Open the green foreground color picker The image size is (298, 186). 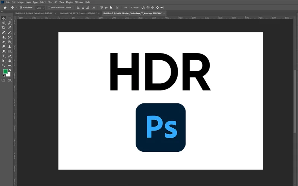5,71
